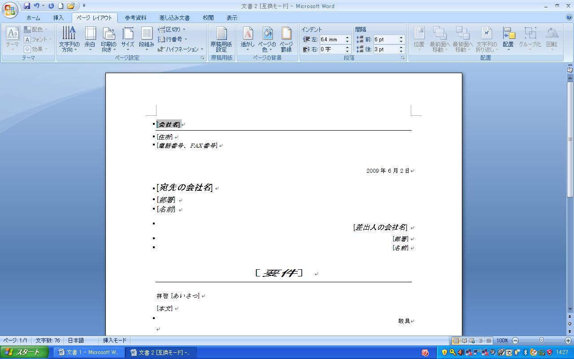Zoom in with the plus button
Viewport: 574px width, 359px height.
click(568, 341)
